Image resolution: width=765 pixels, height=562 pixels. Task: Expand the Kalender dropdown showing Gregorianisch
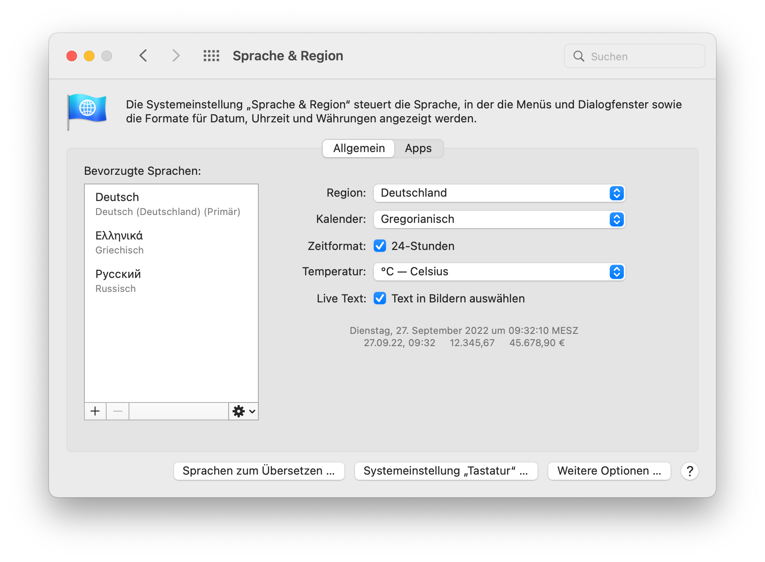click(499, 219)
